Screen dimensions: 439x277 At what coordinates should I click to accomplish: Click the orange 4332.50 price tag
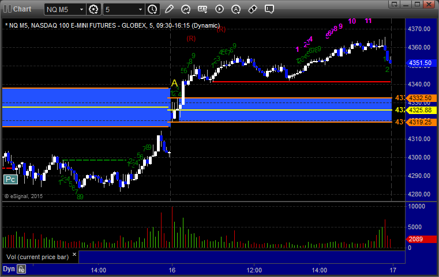[421, 98]
